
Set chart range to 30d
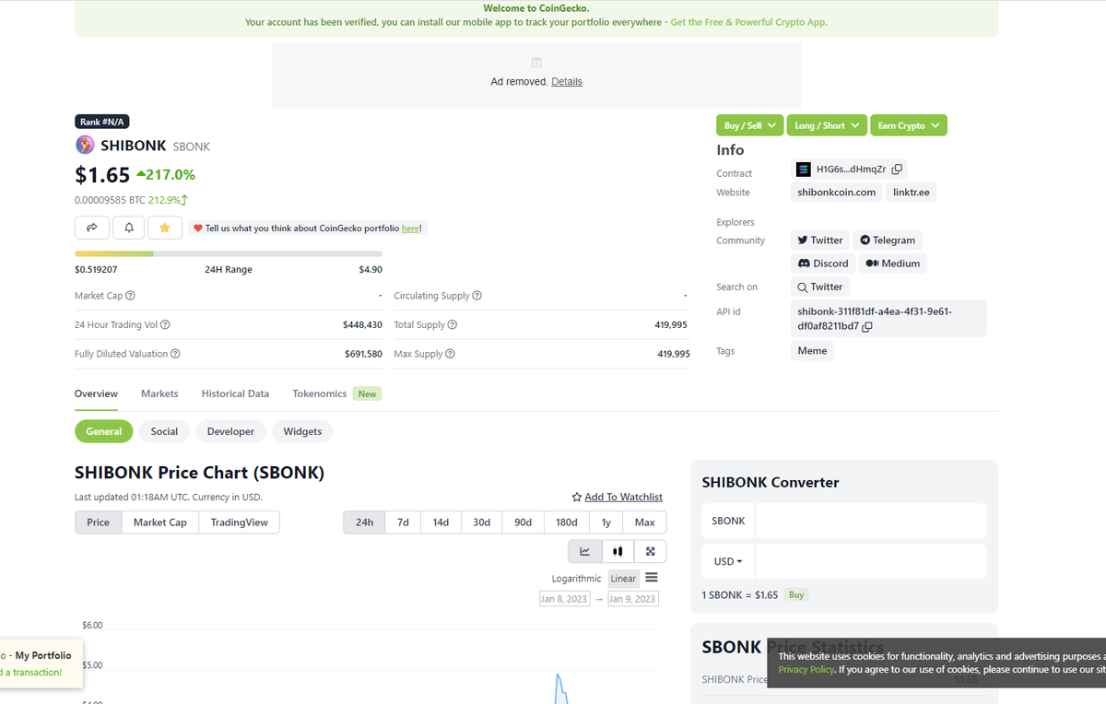[481, 522]
